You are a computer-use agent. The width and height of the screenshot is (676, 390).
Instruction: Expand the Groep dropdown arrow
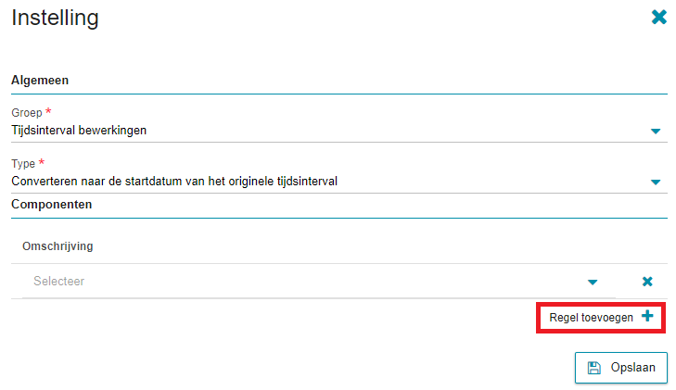656,132
